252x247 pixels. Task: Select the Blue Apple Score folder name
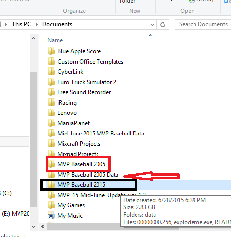[79, 51]
